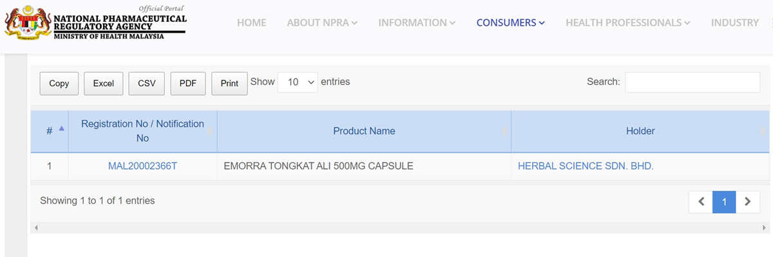773x257 pixels.
Task: Open registration MAL20002366T link
Action: 142,166
